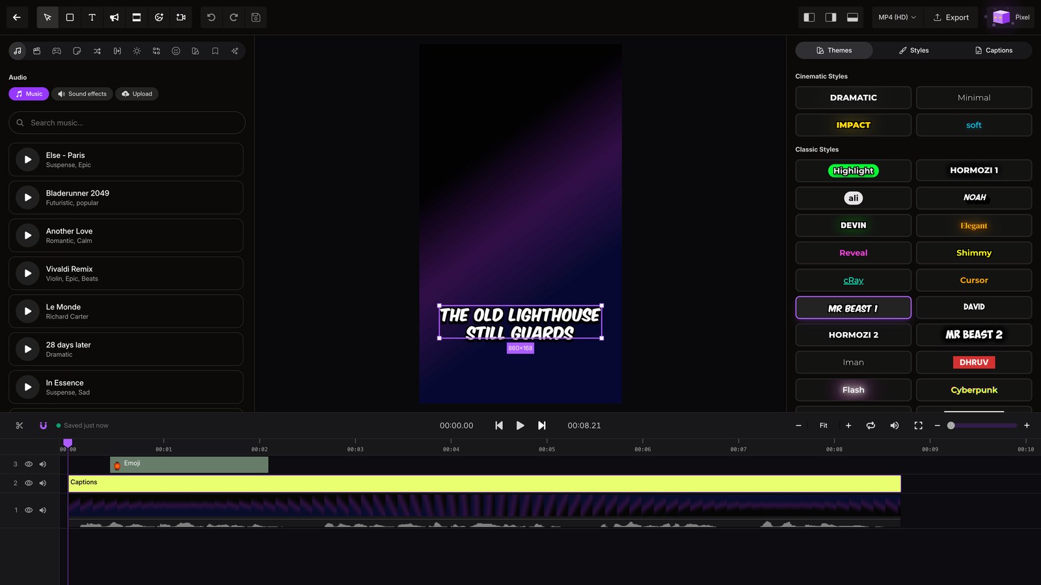Image resolution: width=1041 pixels, height=585 pixels.
Task: Open the bookmark panel icon
Action: pos(215,51)
